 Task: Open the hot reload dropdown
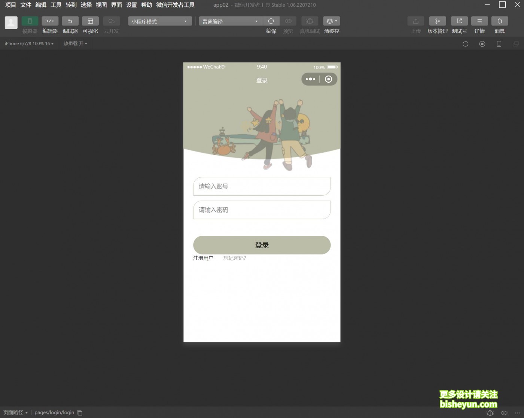[75, 44]
